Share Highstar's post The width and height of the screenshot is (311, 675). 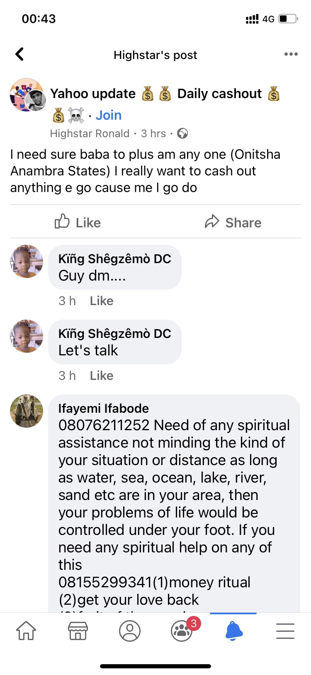point(233,222)
